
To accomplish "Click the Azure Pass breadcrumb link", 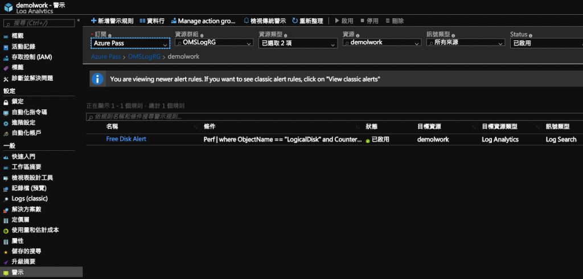I will (105, 57).
